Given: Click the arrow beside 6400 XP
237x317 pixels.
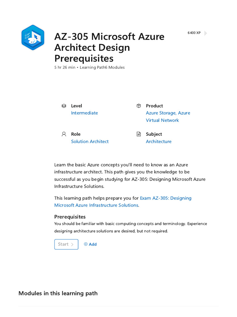Looking at the screenshot, I should click(206, 33).
